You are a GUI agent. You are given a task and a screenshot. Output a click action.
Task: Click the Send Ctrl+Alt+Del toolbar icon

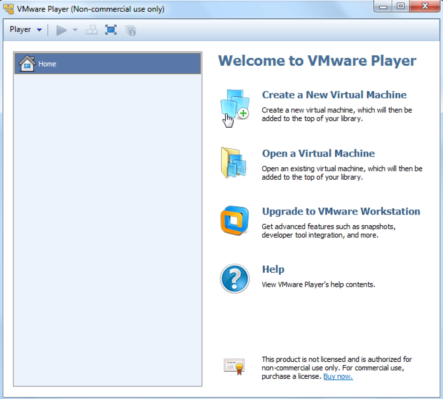pos(92,30)
